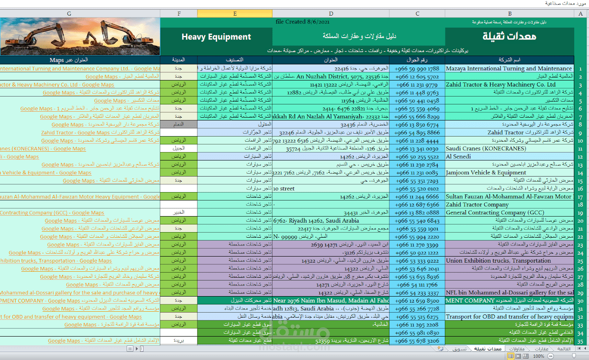
Task: Select the الجبيل city cell
Action: tap(179, 149)
